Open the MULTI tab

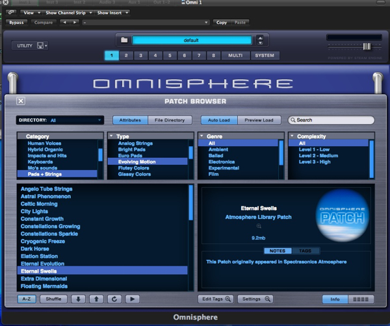click(235, 55)
